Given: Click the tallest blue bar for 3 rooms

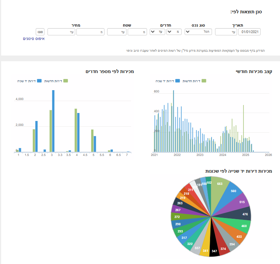Looking at the screenshot, I should [x=54, y=122].
